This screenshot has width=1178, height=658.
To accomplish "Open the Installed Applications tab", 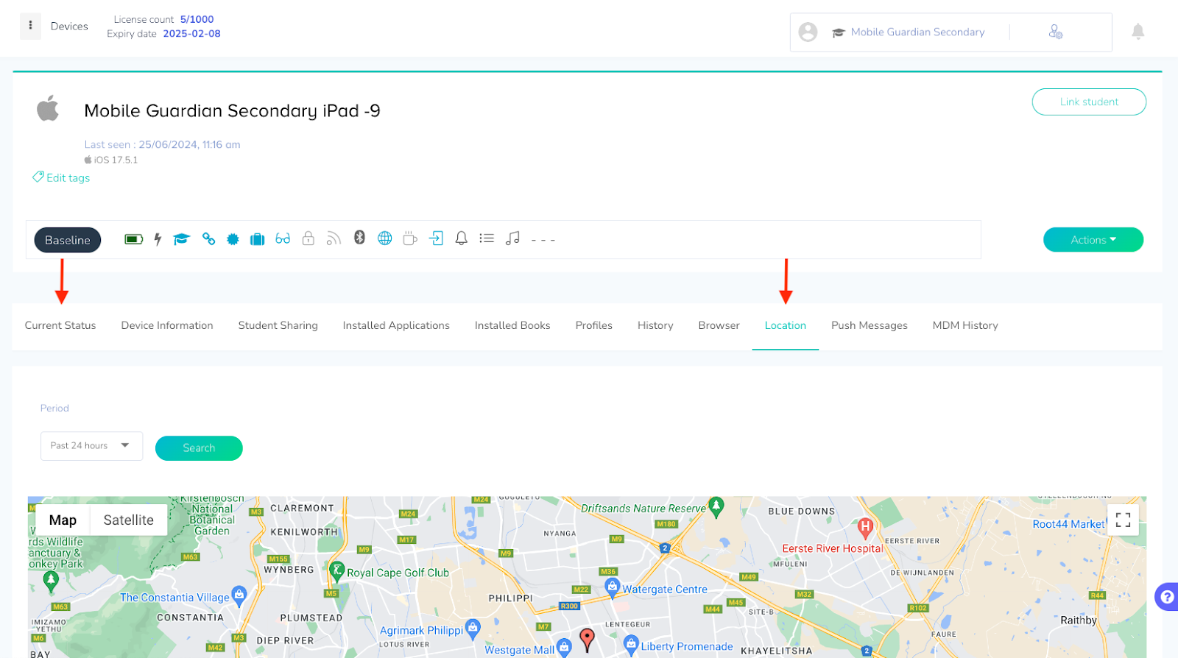I will click(396, 325).
